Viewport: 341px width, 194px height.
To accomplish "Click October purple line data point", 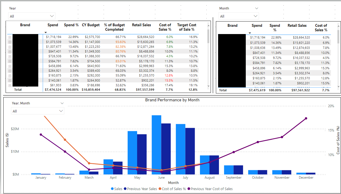I will pyautogui.click(x=258, y=142).
